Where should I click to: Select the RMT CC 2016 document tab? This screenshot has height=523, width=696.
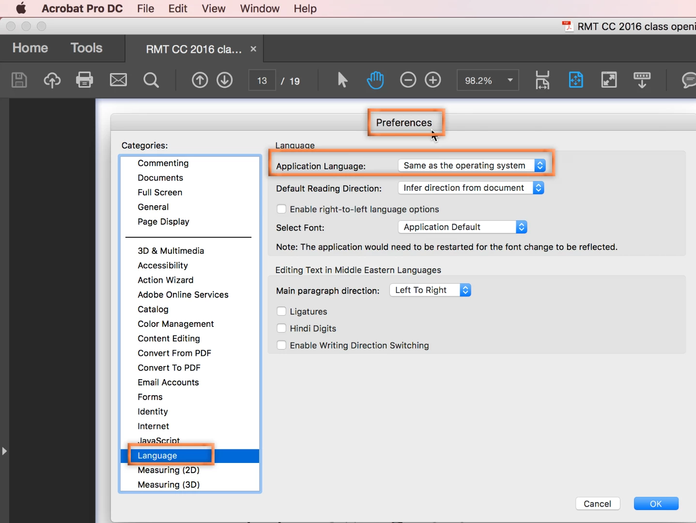[194, 49]
